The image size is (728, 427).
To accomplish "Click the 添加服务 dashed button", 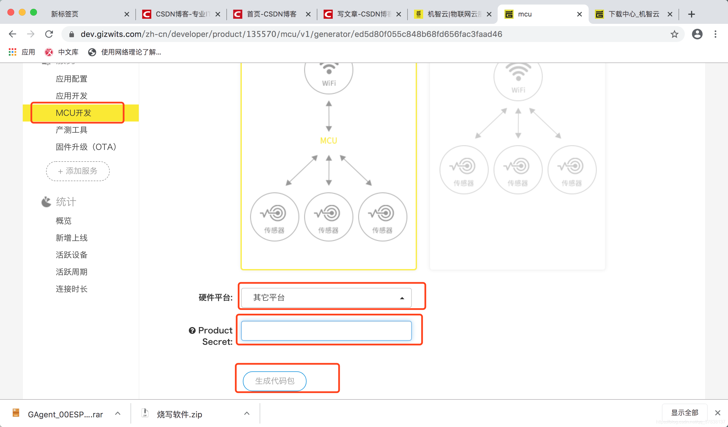I will coord(77,171).
